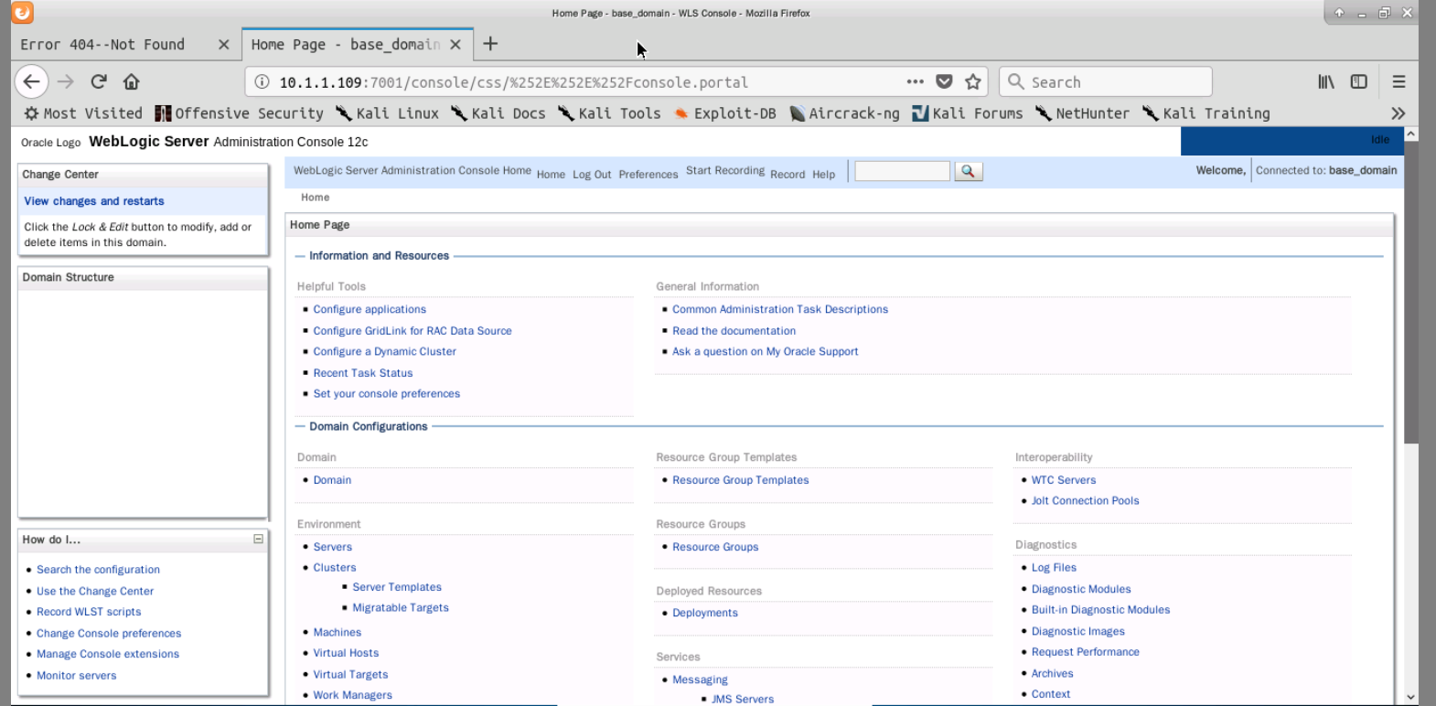This screenshot has width=1436, height=706.
Task: Open the Deployments link
Action: 705,613
